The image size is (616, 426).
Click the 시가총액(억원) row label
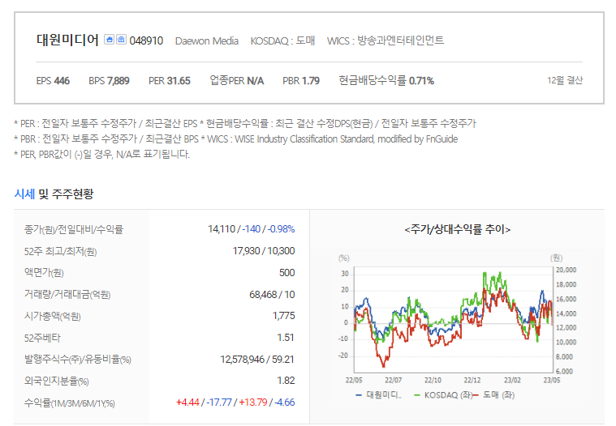tap(52, 317)
